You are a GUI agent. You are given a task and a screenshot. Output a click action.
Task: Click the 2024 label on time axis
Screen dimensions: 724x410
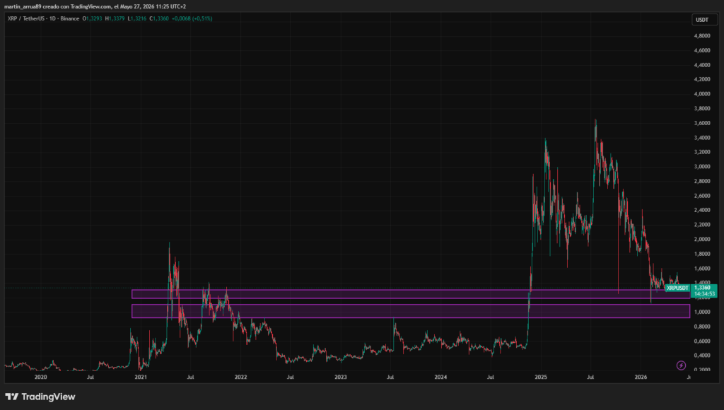[440, 377]
